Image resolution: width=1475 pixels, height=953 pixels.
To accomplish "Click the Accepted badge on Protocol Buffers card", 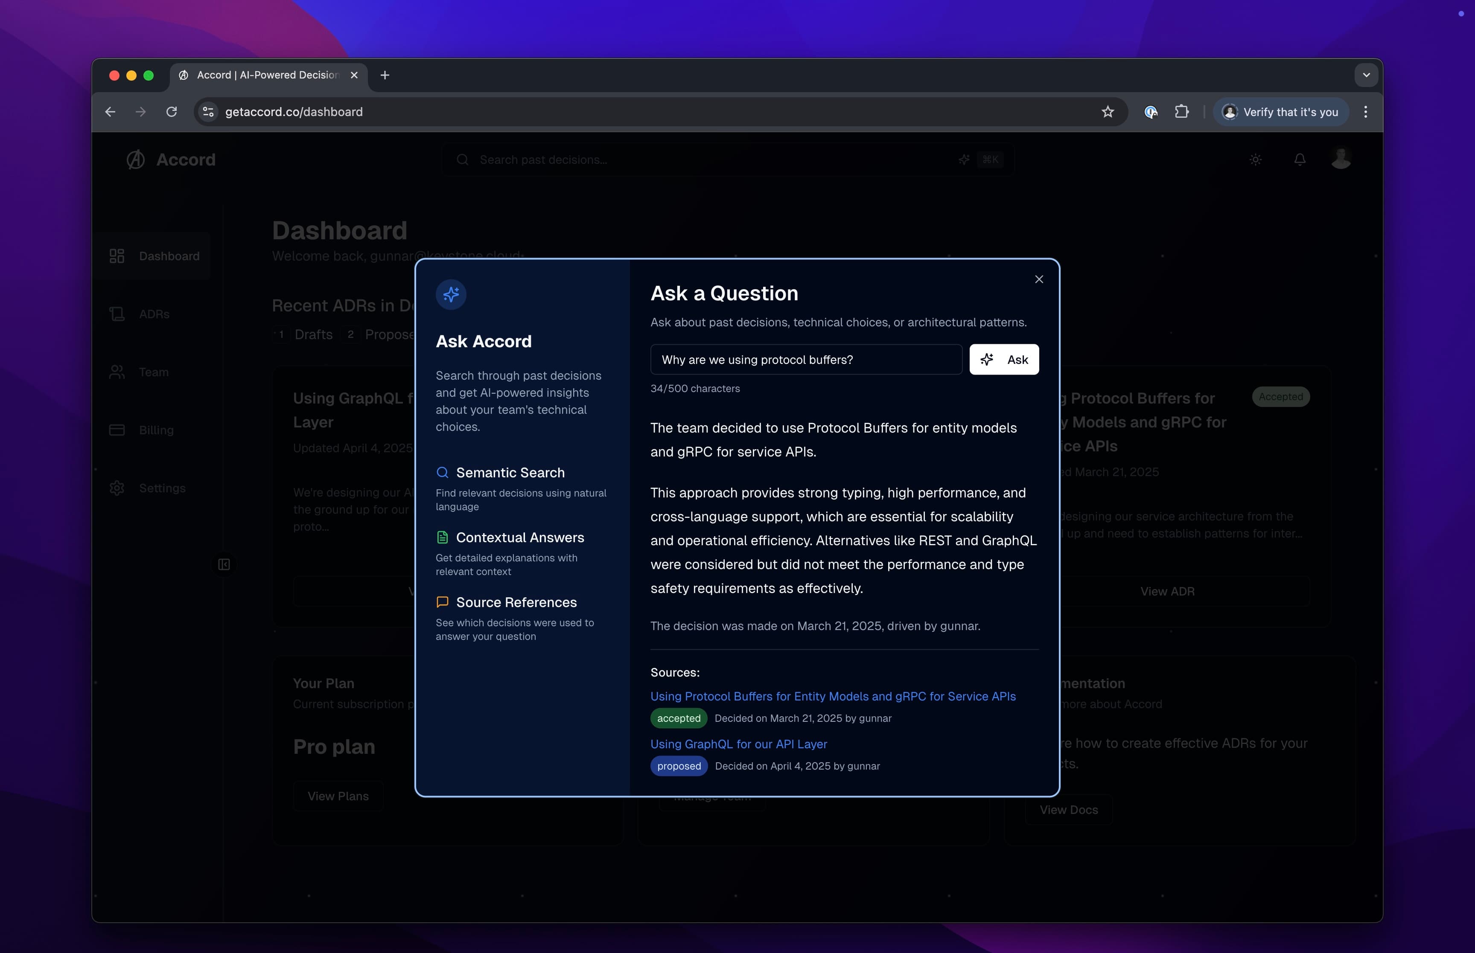I will pos(1281,397).
